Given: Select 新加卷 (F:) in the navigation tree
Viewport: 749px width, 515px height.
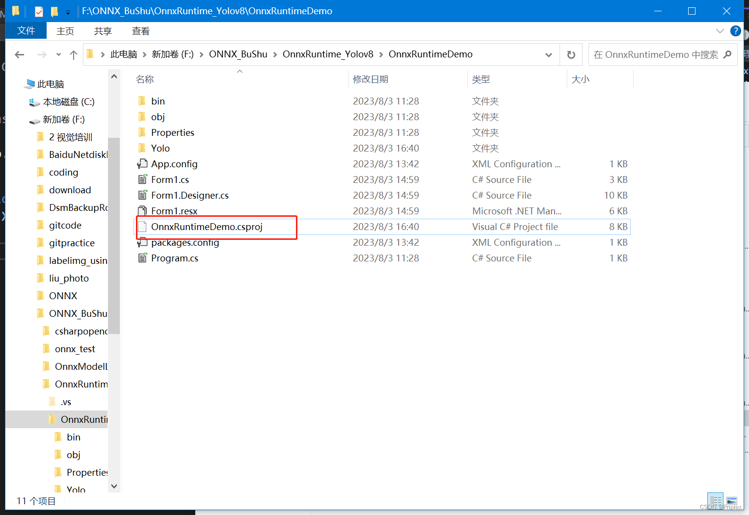Looking at the screenshot, I should click(64, 120).
